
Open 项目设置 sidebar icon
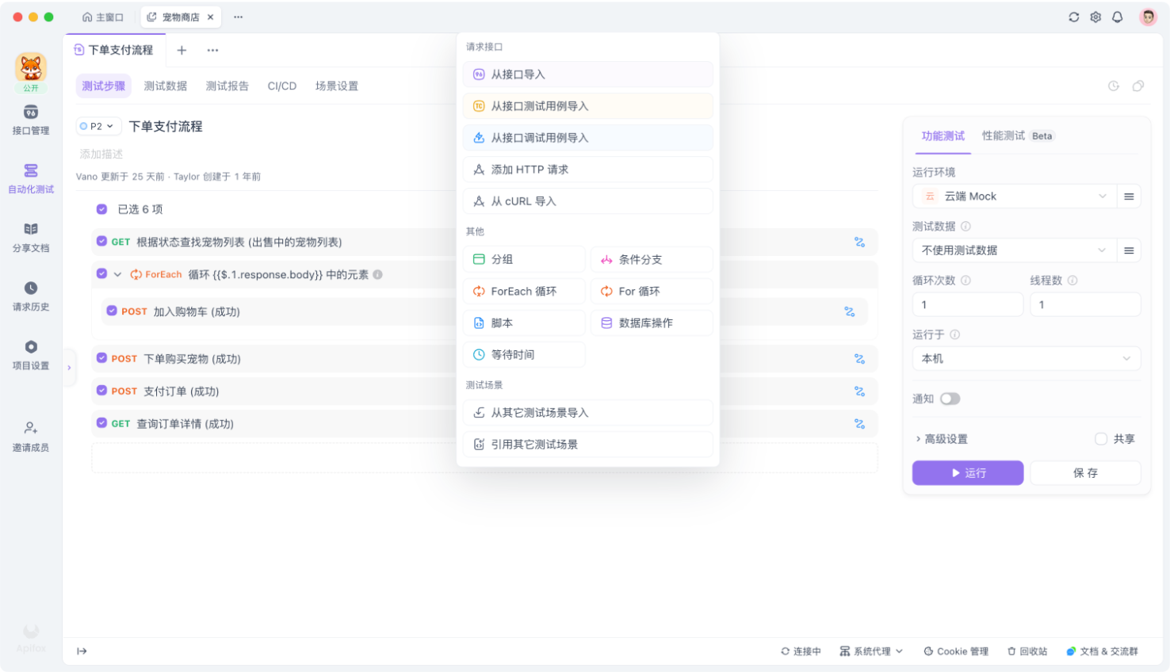coord(31,353)
